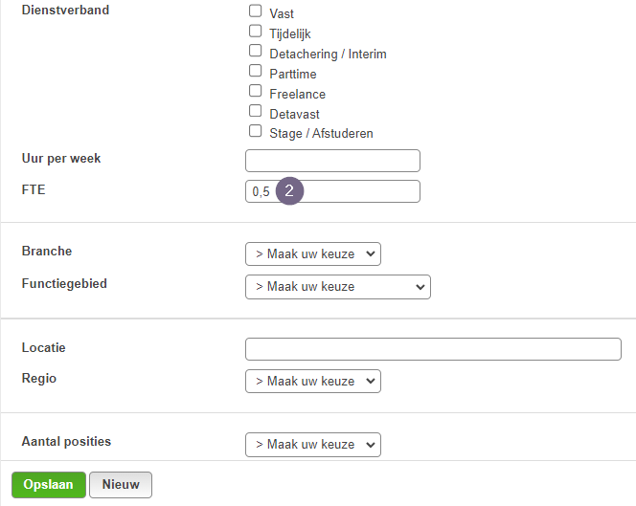Focus the Uur per week input field
The image size is (636, 506).
pyautogui.click(x=332, y=161)
